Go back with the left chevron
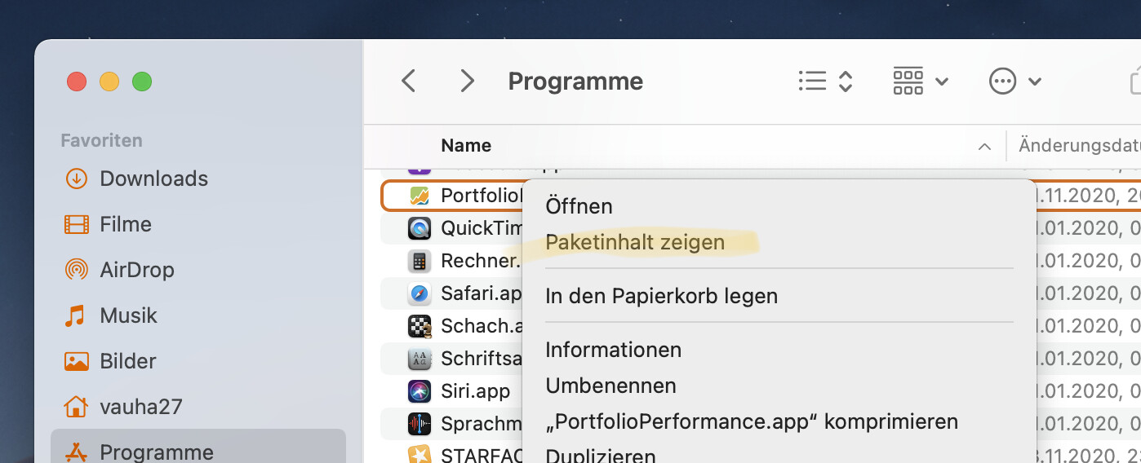This screenshot has height=463, width=1141. pyautogui.click(x=409, y=81)
